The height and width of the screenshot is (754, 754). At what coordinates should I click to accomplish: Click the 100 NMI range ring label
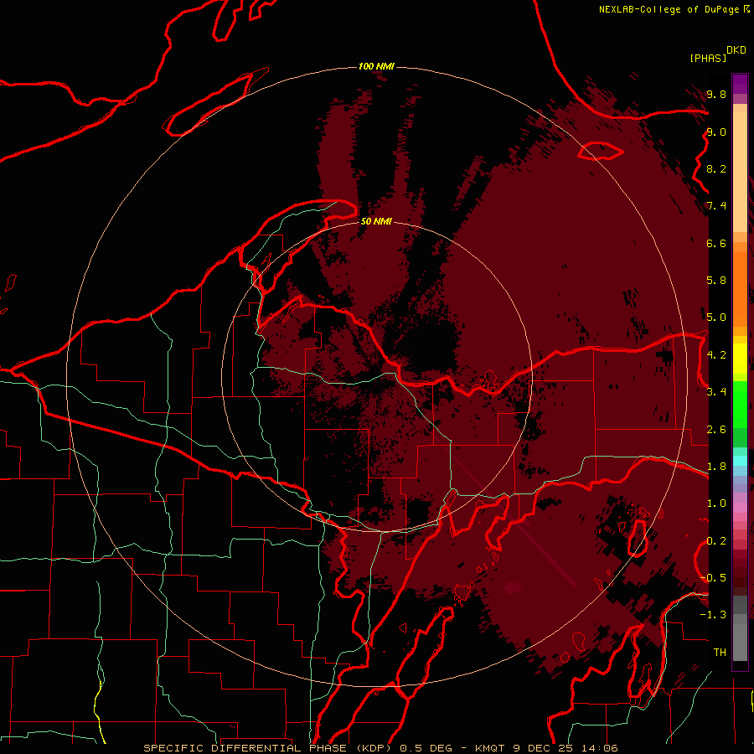(x=376, y=66)
